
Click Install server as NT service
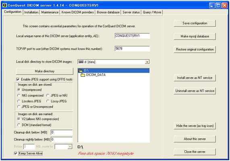(x=195, y=78)
